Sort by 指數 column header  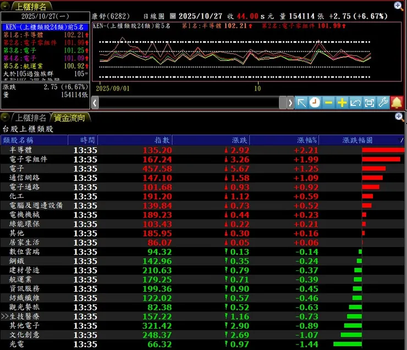135,140
